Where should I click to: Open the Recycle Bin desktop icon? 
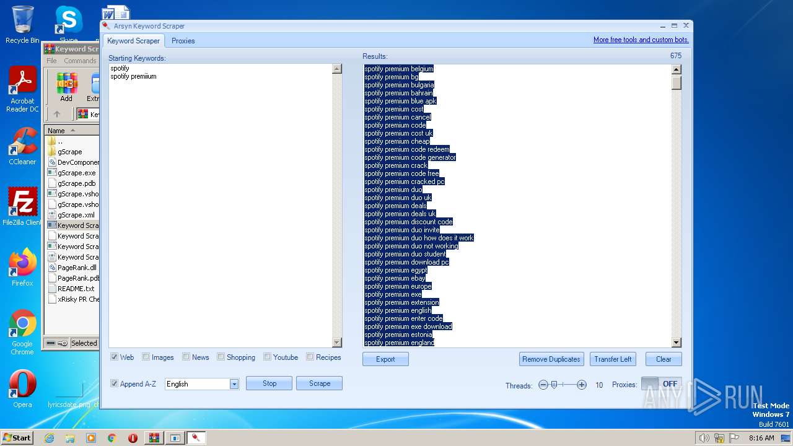tap(22, 25)
